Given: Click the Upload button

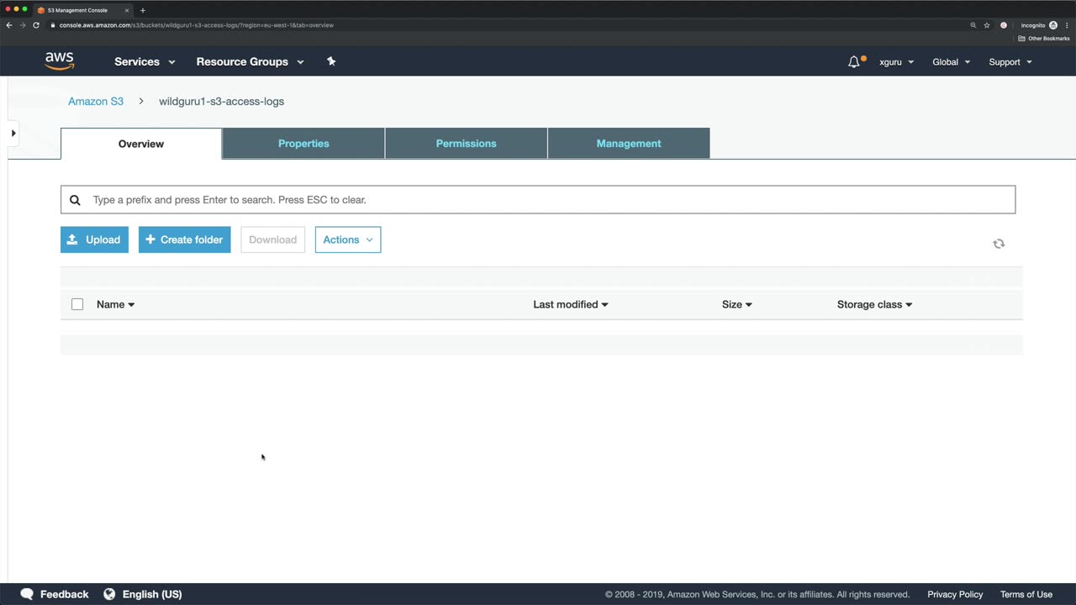Looking at the screenshot, I should (x=94, y=239).
